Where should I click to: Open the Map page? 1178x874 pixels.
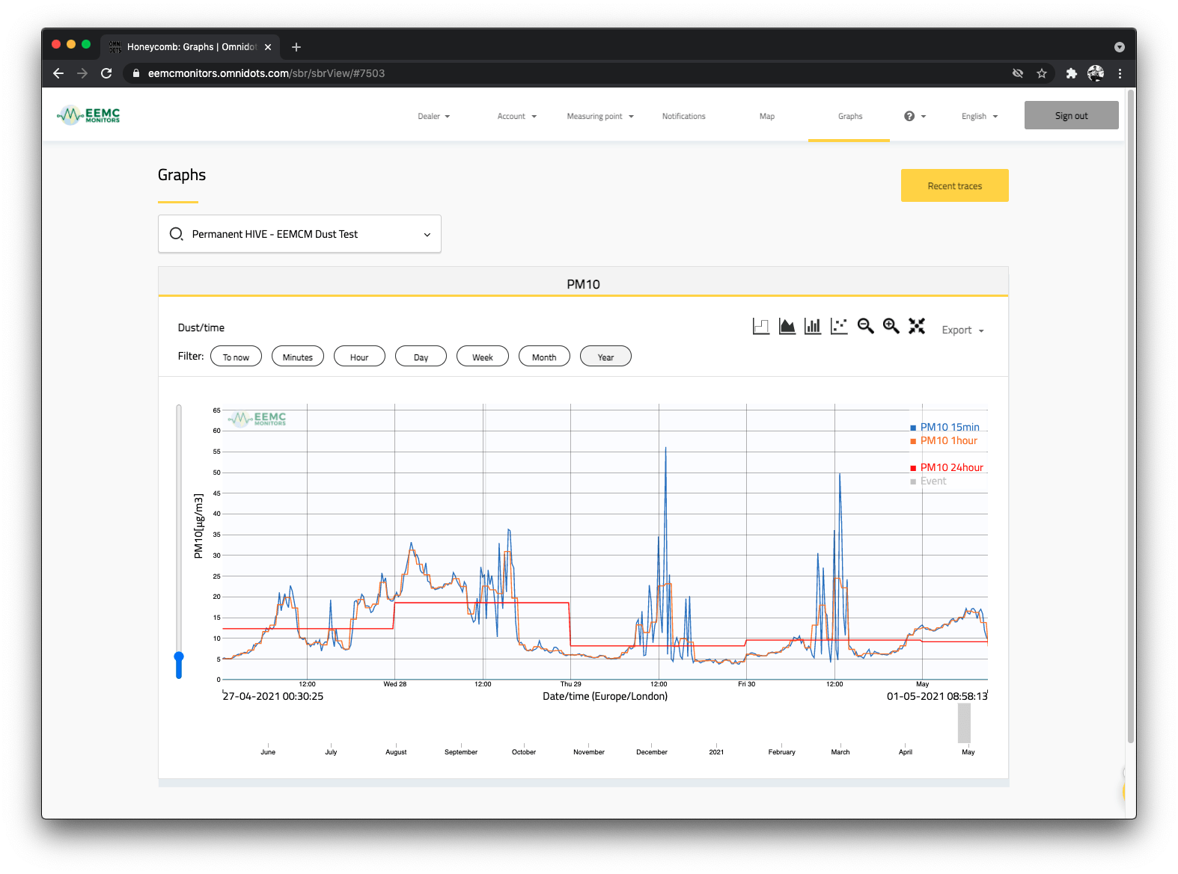[767, 116]
